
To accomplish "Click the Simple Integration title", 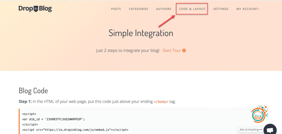I will tap(141, 33).
